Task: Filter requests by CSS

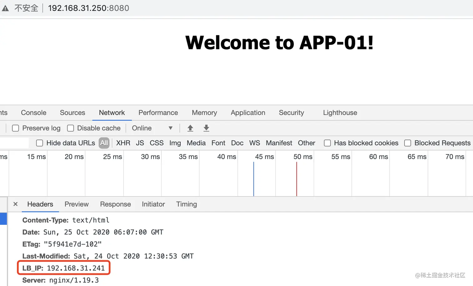Action: point(157,143)
